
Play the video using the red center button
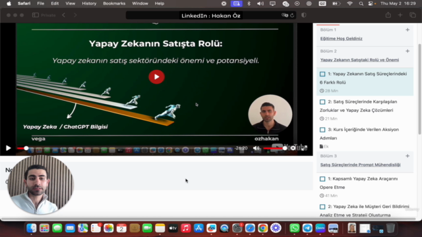[x=156, y=77]
